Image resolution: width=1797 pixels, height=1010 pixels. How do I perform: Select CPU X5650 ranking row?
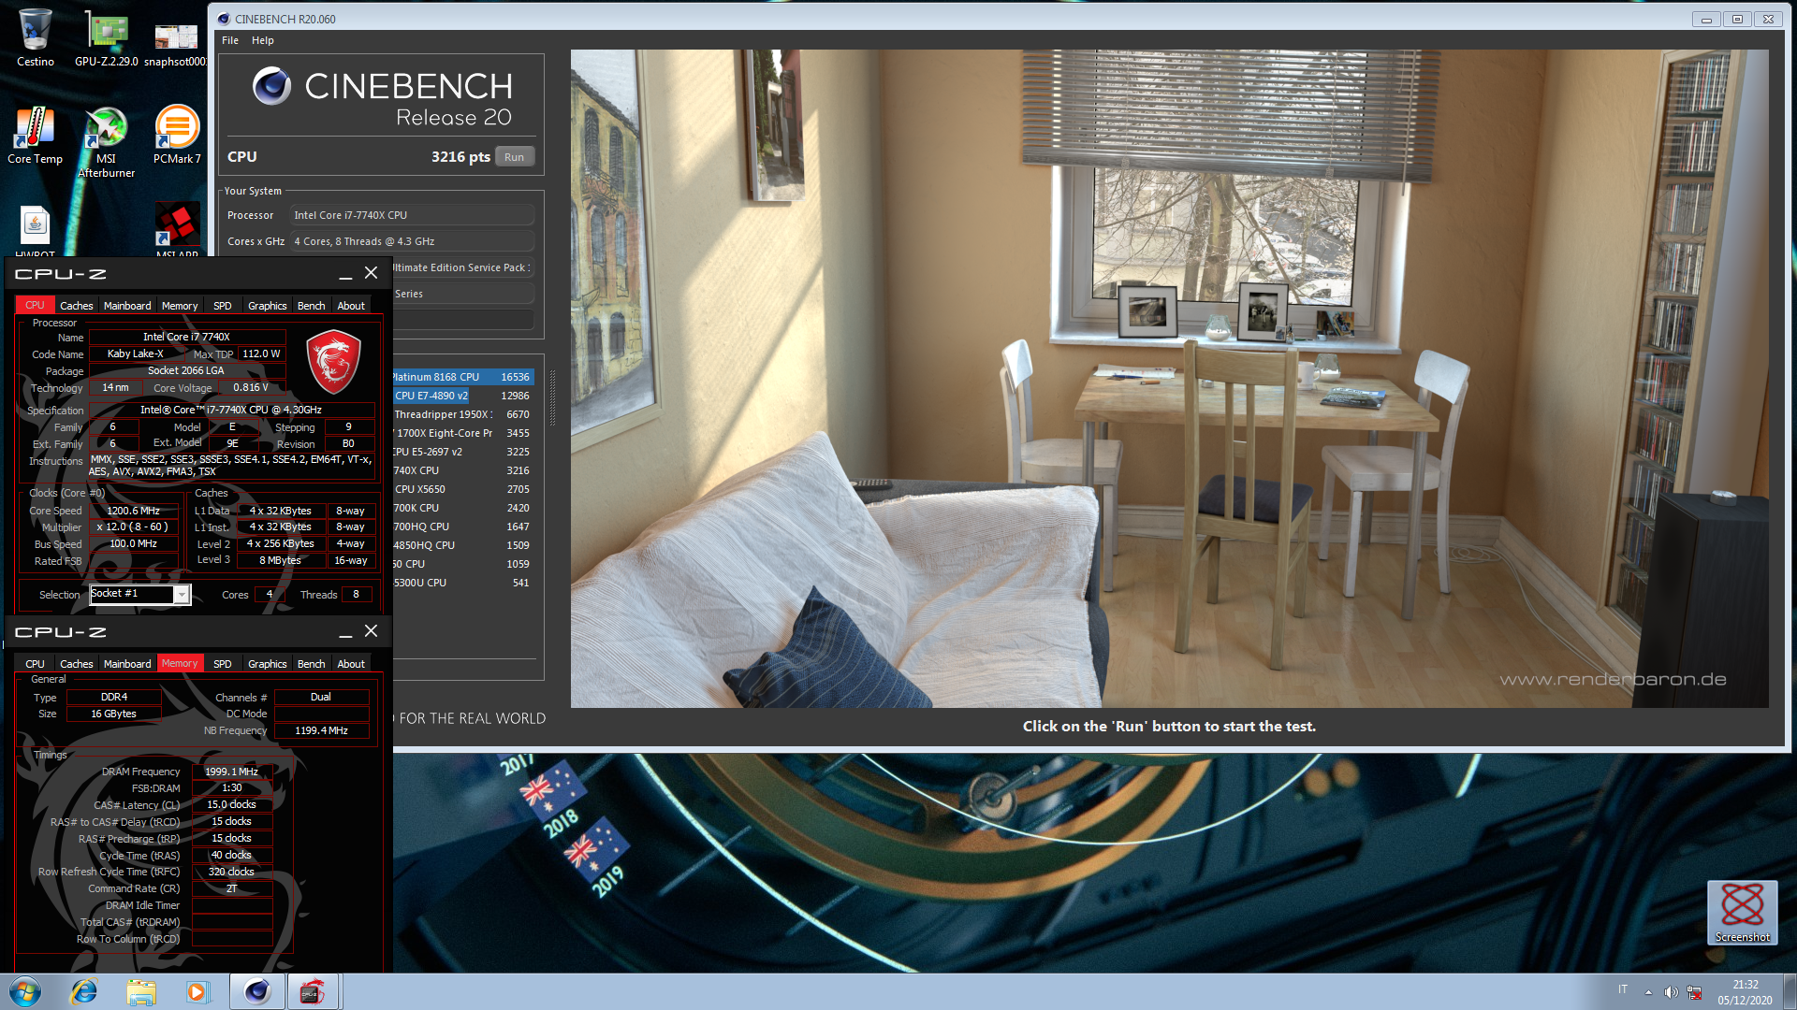click(x=463, y=489)
